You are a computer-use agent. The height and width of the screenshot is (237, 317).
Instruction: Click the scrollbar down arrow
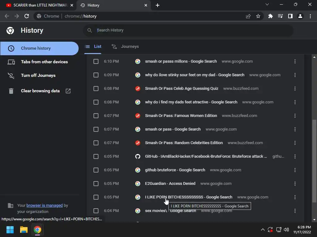click(314, 220)
